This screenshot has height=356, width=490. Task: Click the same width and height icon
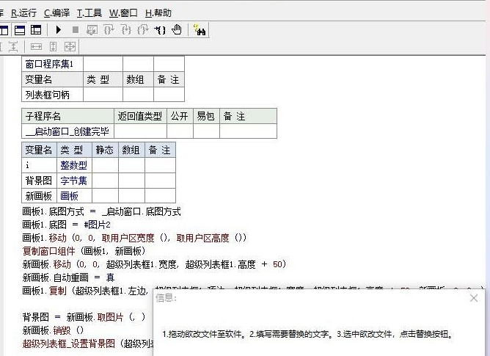70,47
